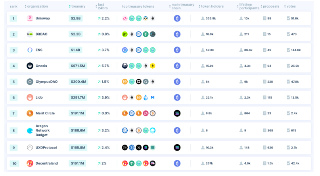Screen dimensions: 320x176
Task: Open the Merit Circle organization link
Action: pos(45,113)
